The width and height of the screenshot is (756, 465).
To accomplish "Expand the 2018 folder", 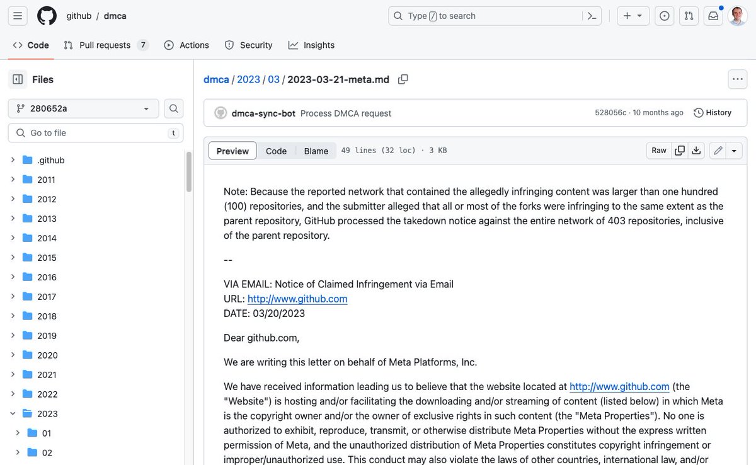I will [x=13, y=316].
